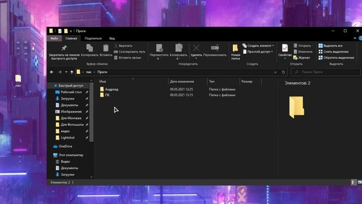Screen dimensions: 362x204
Task: Go forward with the right arrow
Action: [60, 72]
